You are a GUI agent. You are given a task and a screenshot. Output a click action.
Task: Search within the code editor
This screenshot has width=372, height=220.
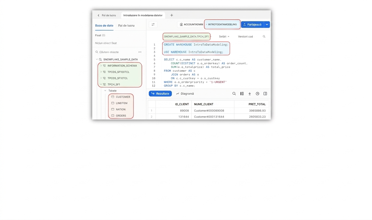[264, 36]
